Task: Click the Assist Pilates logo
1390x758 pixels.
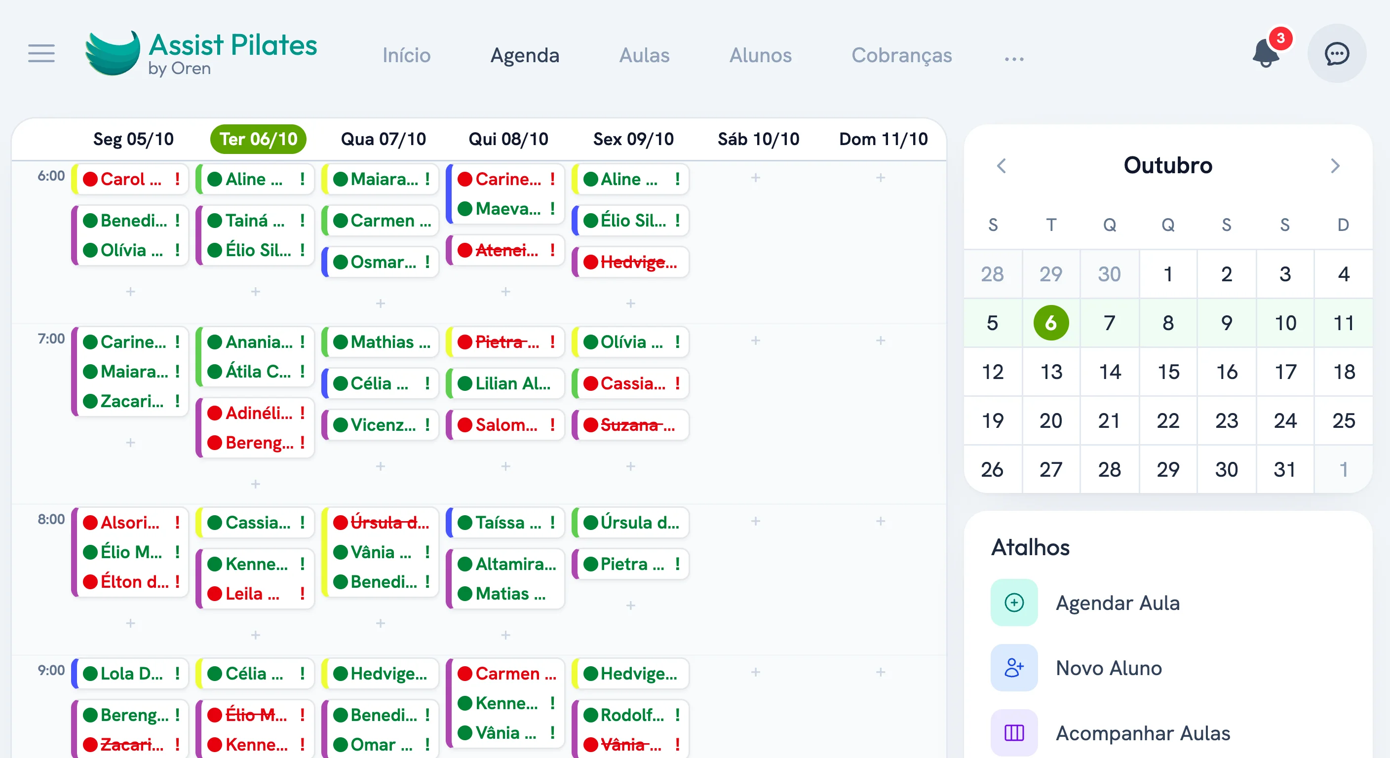Action: (201, 53)
